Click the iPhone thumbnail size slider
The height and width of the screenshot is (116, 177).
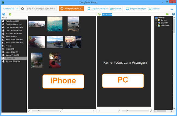click(x=39, y=111)
